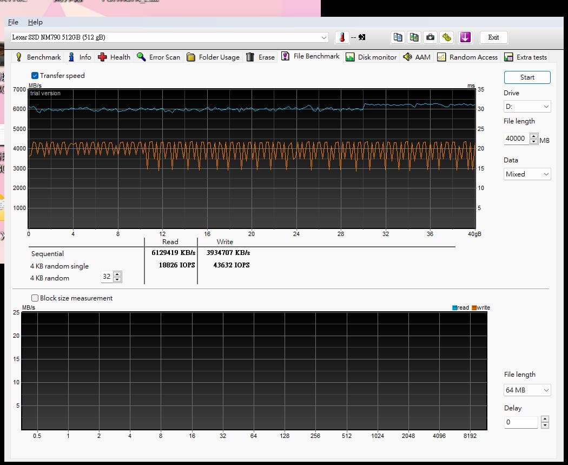Screen dimensions: 568x465
Task: Click the purple download arrow icon
Action: click(x=465, y=37)
